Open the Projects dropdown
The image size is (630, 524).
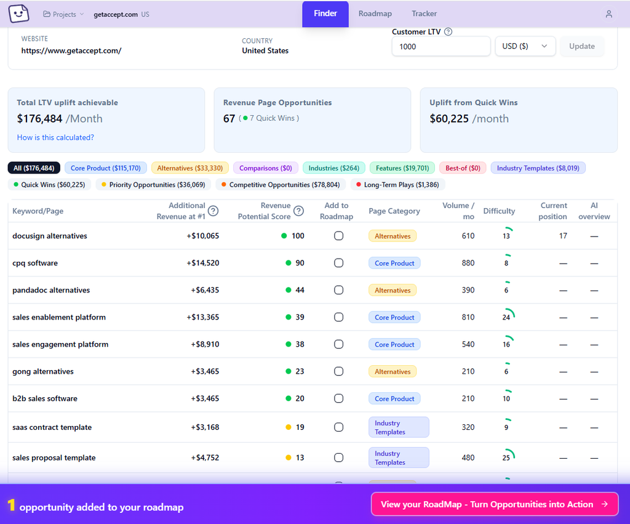[63, 14]
